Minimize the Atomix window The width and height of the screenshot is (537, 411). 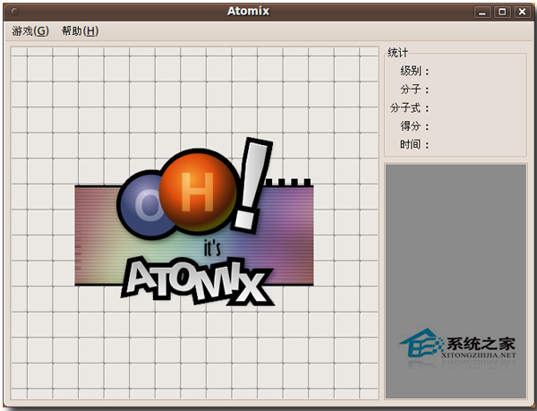click(482, 12)
